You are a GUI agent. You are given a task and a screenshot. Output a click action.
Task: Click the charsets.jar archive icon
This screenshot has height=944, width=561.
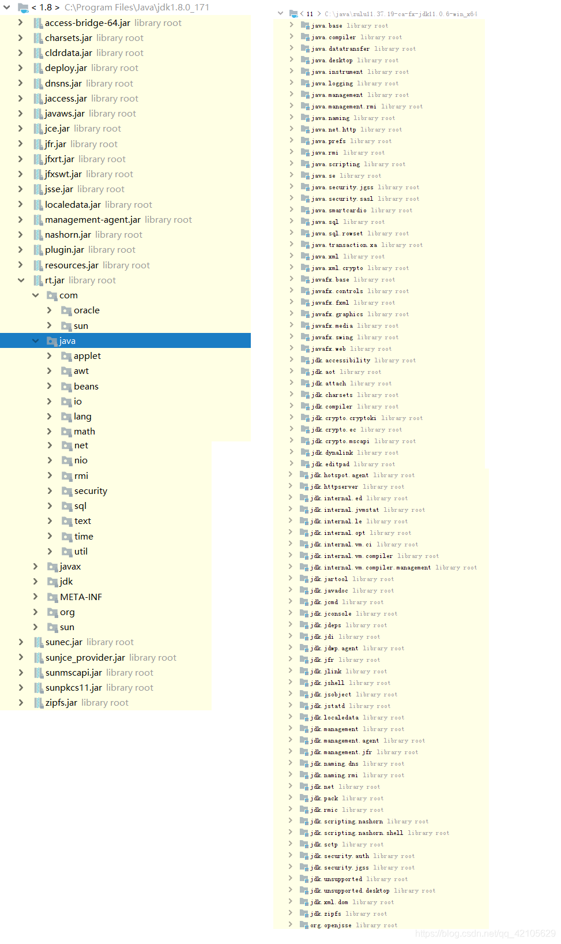click(39, 38)
